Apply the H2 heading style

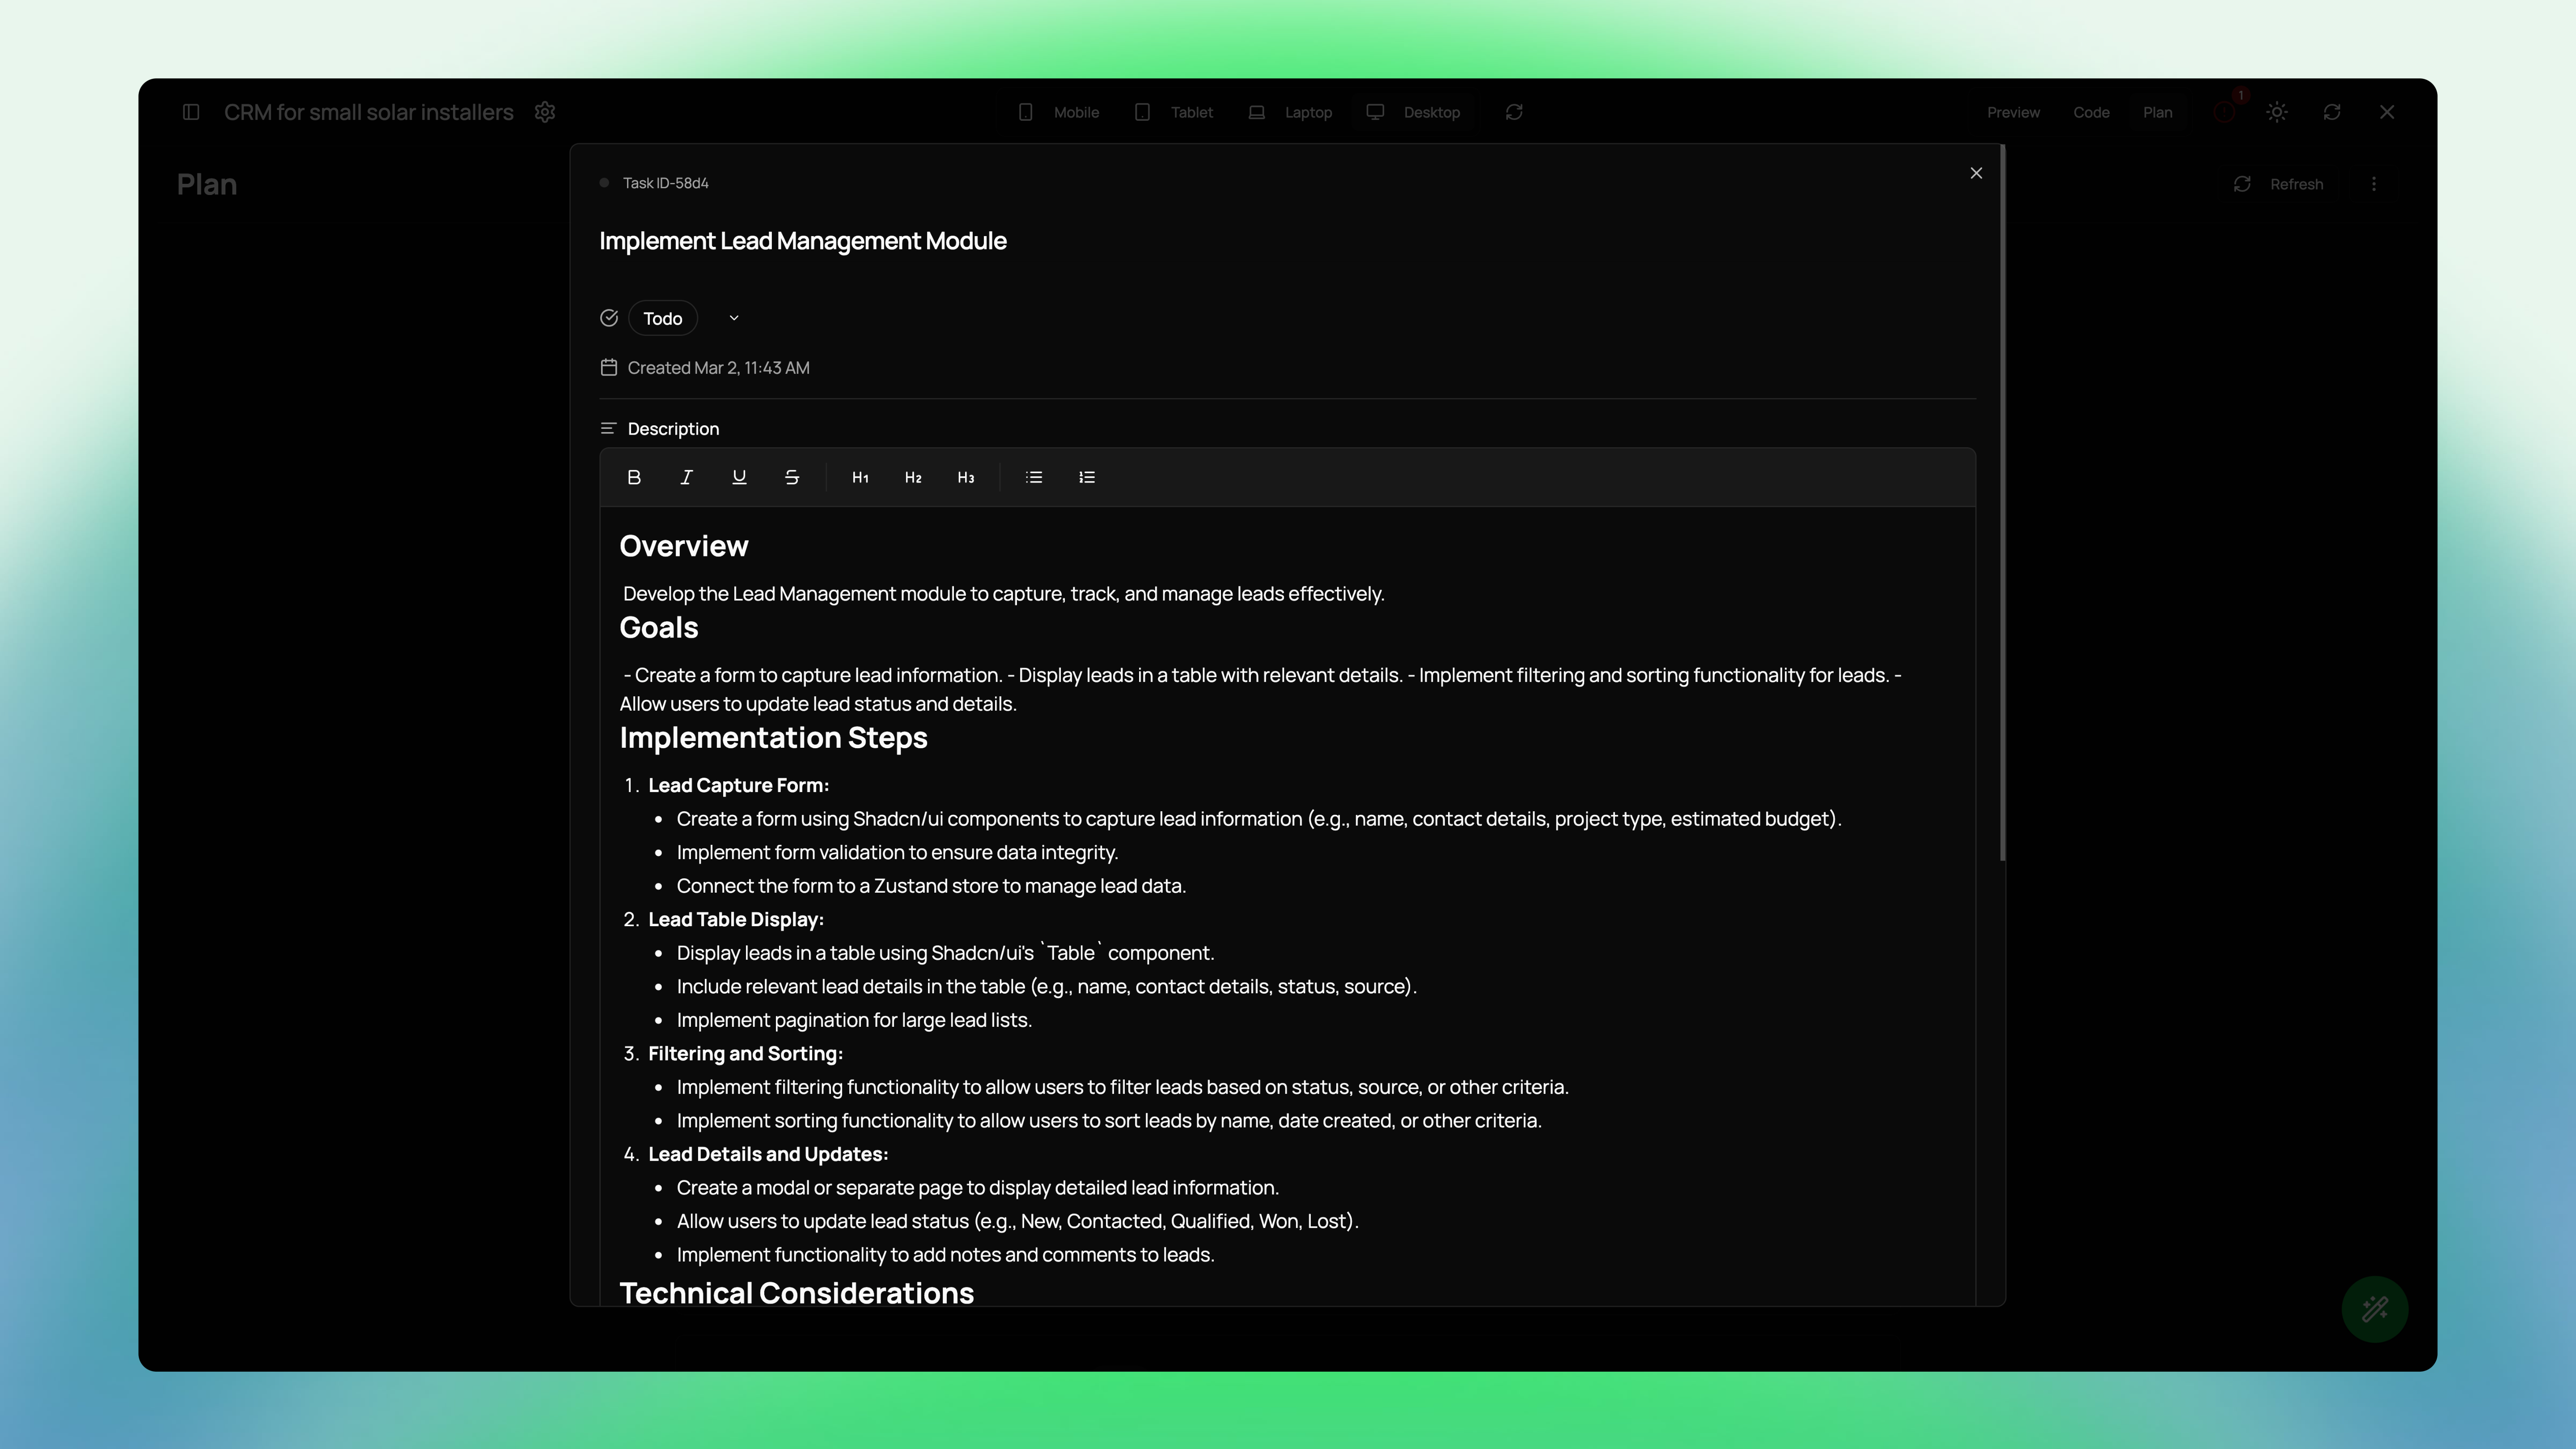913,477
